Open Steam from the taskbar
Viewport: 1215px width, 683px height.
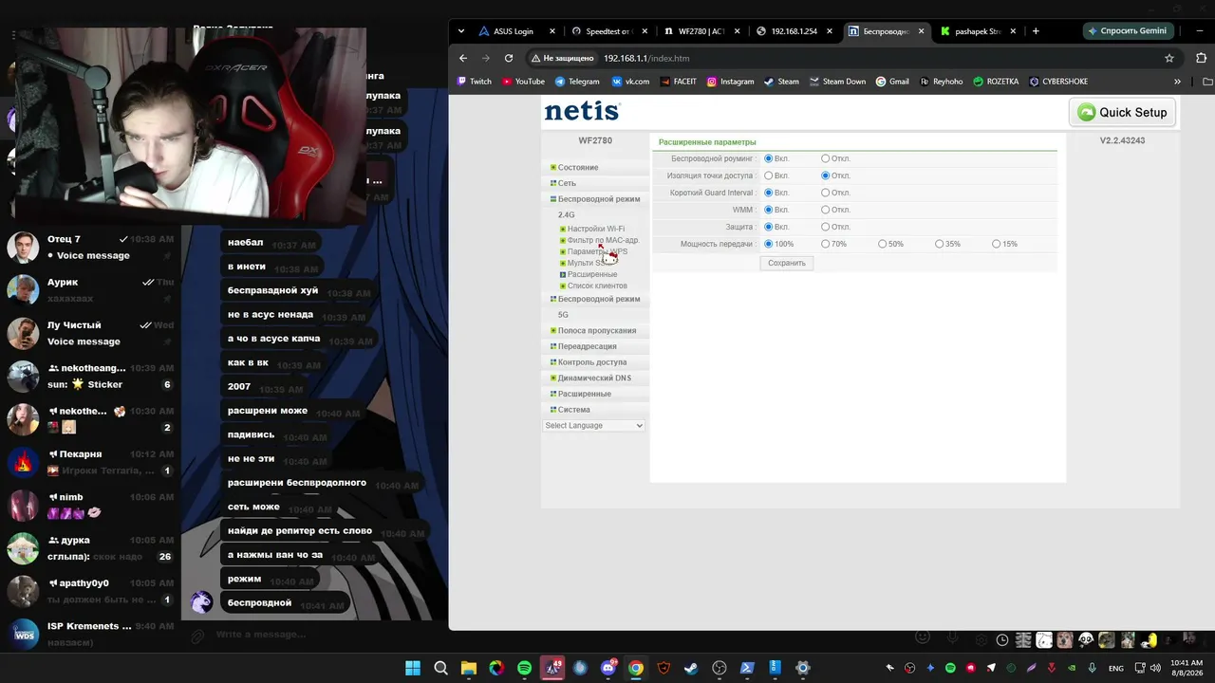coord(691,668)
